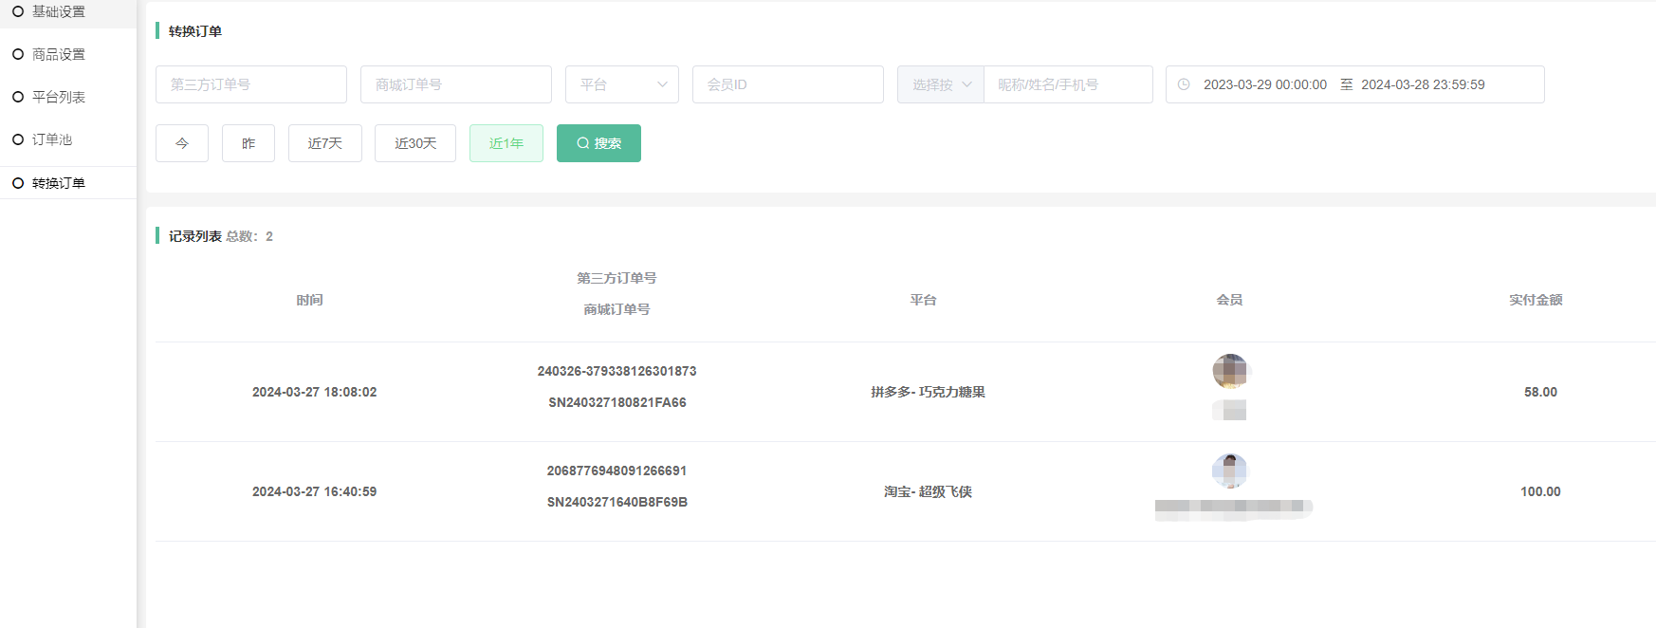Filter by today with 今 button
This screenshot has width=1656, height=628.
[x=182, y=143]
